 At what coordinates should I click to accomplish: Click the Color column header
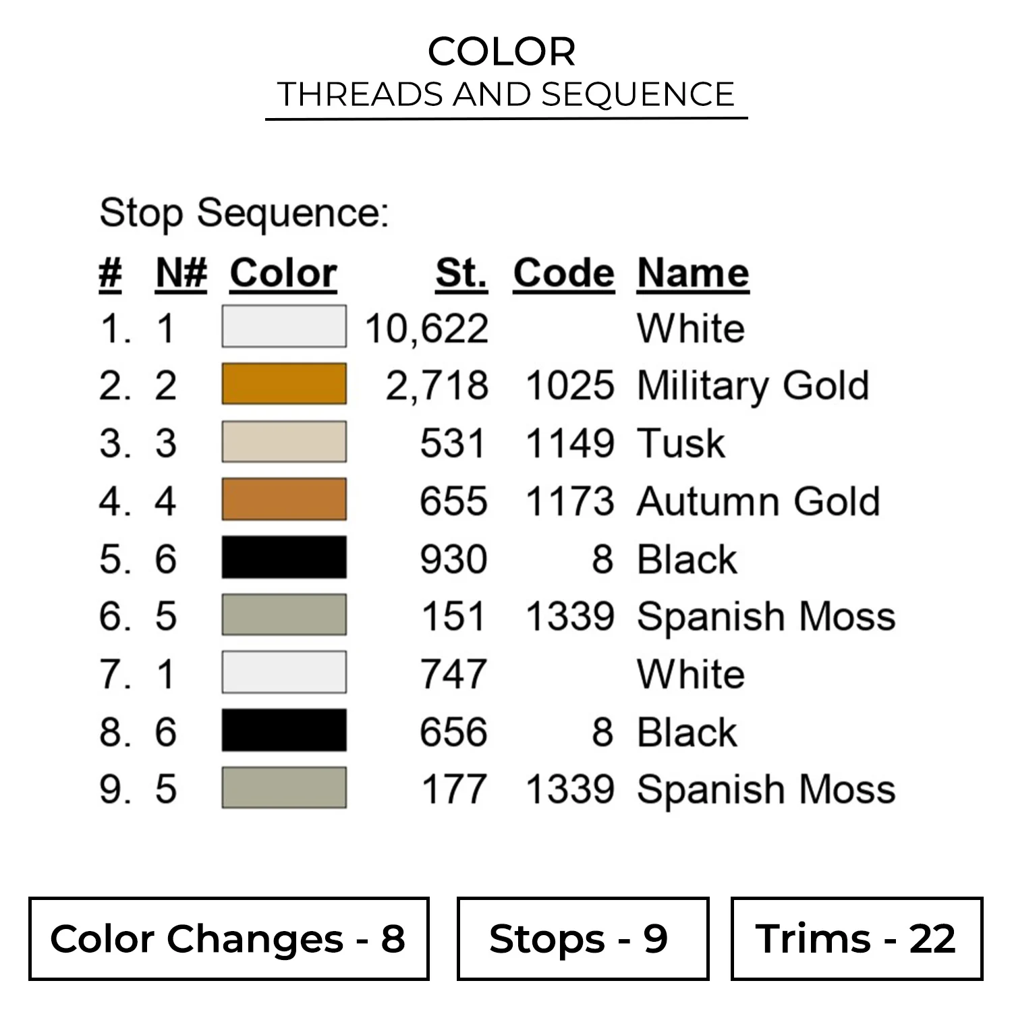(x=283, y=274)
